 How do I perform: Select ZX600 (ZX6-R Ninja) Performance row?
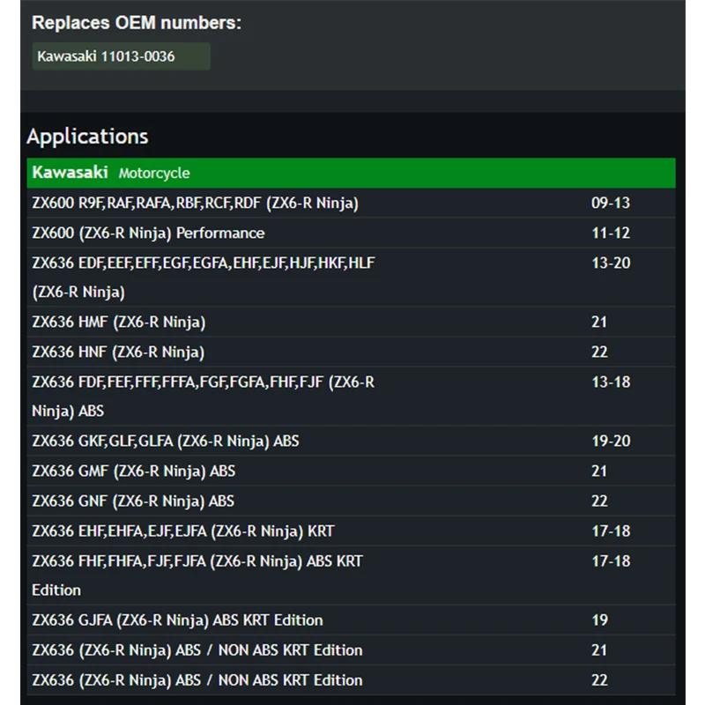pyautogui.click(x=351, y=233)
